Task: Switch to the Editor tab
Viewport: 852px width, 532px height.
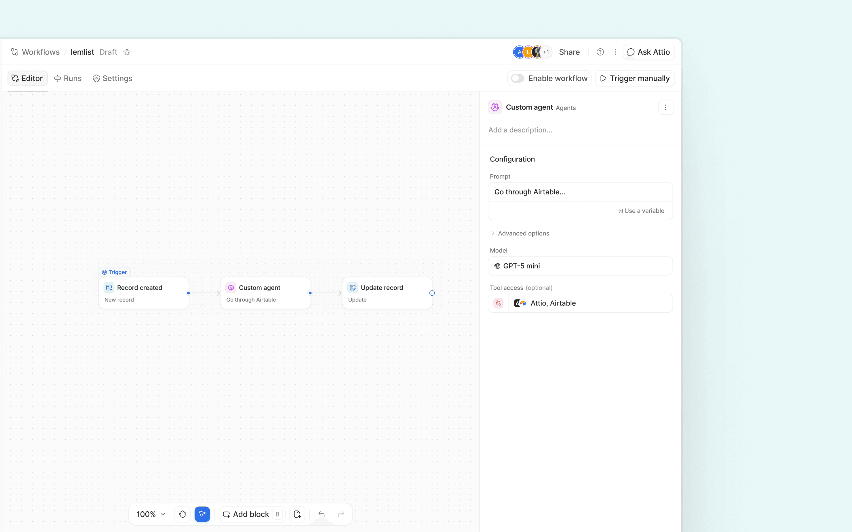Action: (x=27, y=79)
